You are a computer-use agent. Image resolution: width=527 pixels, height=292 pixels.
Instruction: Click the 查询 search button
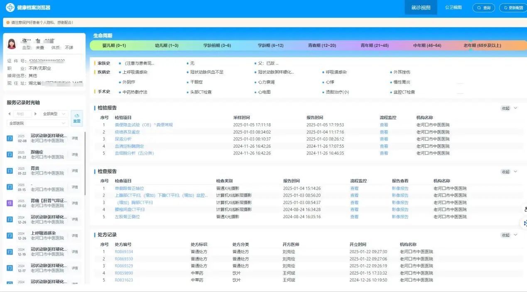point(484,7)
